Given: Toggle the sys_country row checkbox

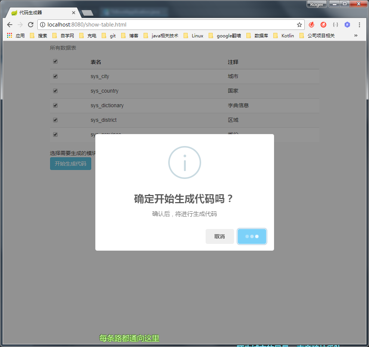Looking at the screenshot, I should 55,91.
